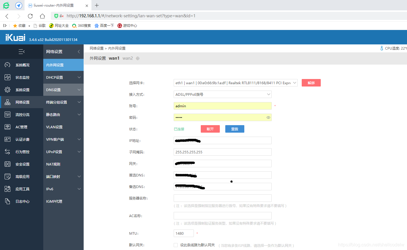407x250 pixels.
Task: Click the 子网掩码 field
Action: click(223, 152)
